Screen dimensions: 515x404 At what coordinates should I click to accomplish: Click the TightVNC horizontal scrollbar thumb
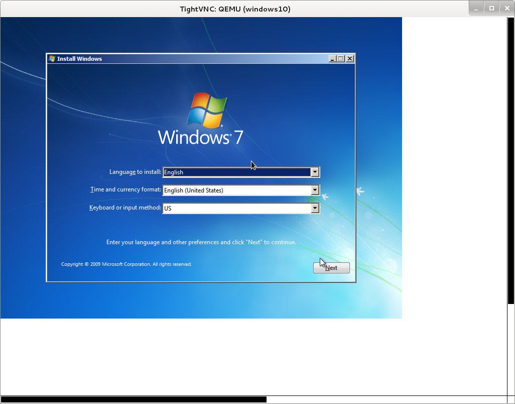[134, 399]
